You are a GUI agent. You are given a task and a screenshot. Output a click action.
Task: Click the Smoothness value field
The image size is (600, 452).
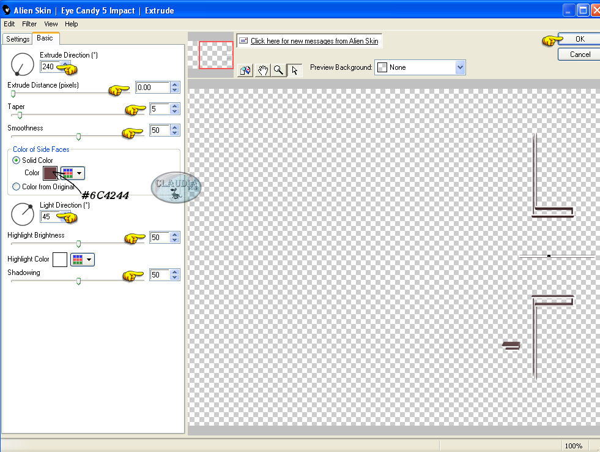tap(160, 130)
